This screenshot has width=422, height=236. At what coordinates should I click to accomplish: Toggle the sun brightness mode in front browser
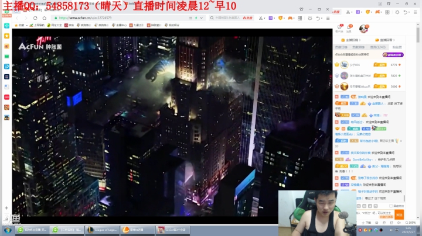click(310, 18)
